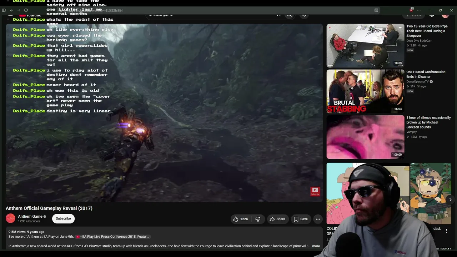Click the 1.2M views 4y ago text
457x257 pixels.
coord(417,137)
